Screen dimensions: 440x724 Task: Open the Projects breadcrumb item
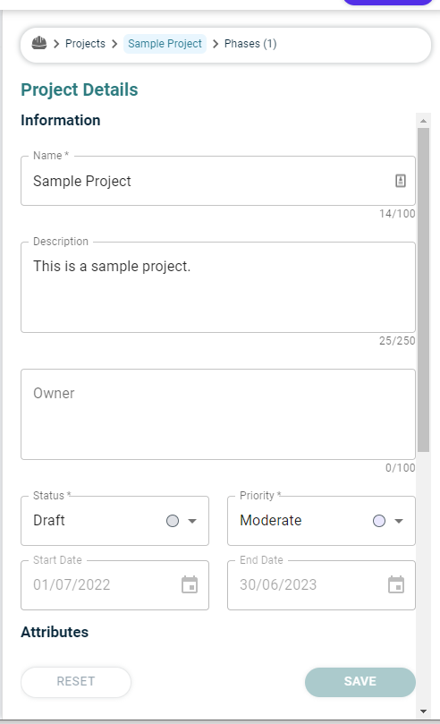[x=85, y=44]
